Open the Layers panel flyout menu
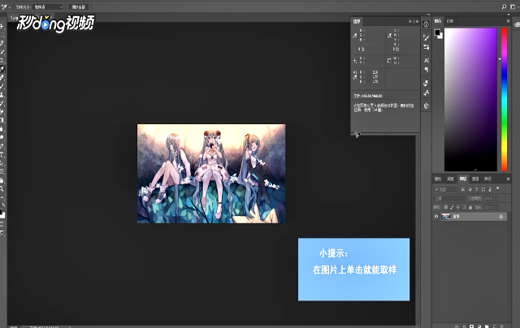 (508, 179)
